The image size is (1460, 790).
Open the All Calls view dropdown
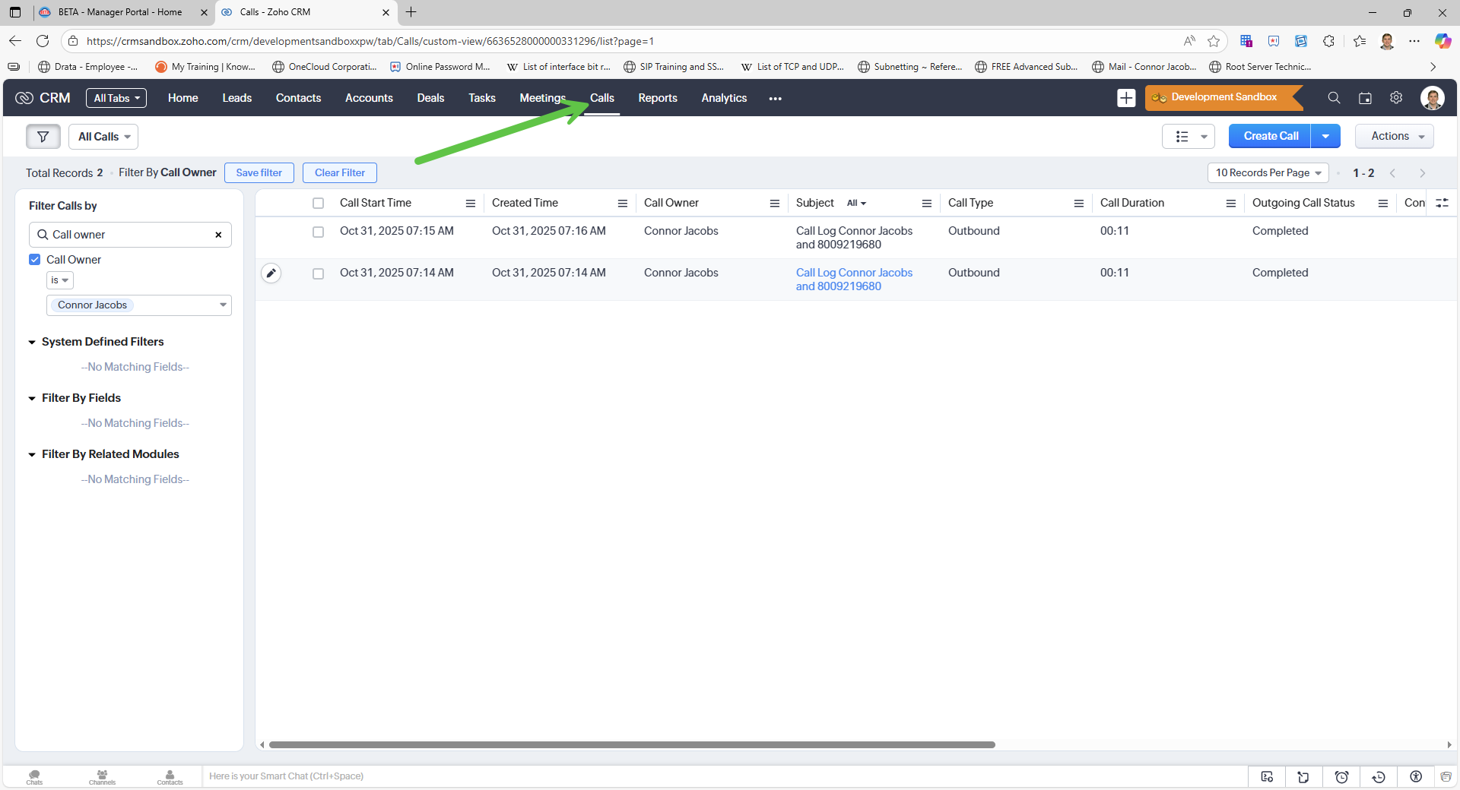103,137
